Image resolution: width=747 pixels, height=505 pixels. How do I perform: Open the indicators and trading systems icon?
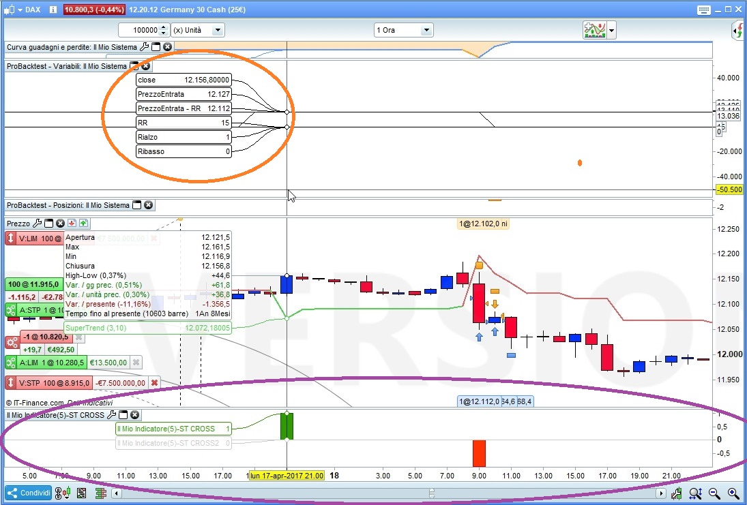tap(595, 30)
